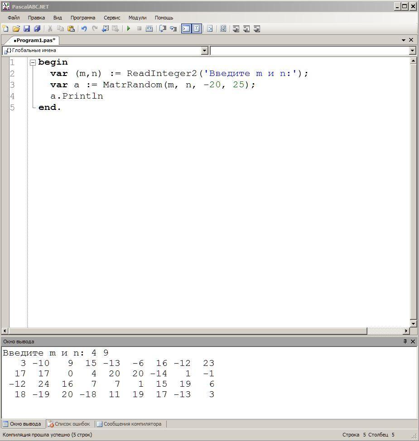The height and width of the screenshot is (441, 419).
Task: Click the PascalABC.NET title bar icon
Action: point(6,6)
